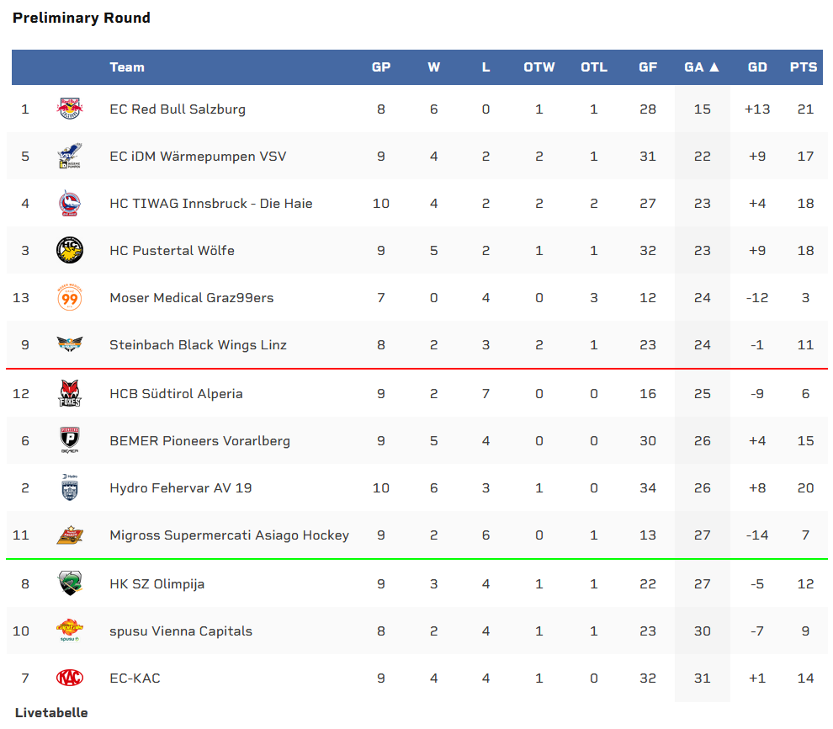The height and width of the screenshot is (729, 833).
Task: Sort by the Team column header
Action: [x=127, y=67]
